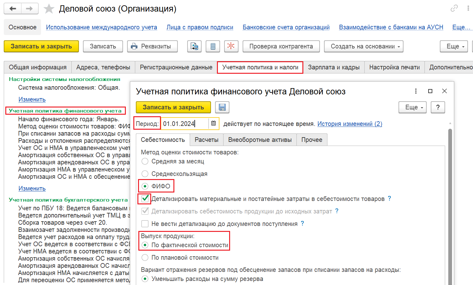The width and height of the screenshot is (473, 285).
Task: Open the main form's three-dot options menu
Action: pyautogui.click(x=468, y=8)
